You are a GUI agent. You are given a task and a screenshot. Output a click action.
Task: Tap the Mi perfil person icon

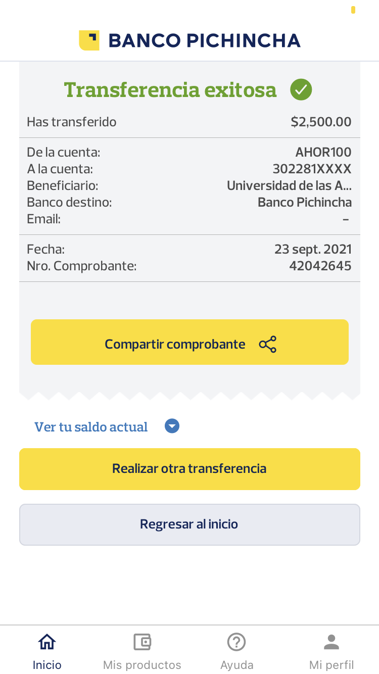(x=331, y=642)
